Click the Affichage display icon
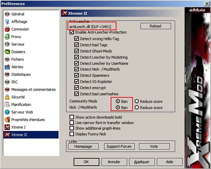Screen dimensions: 211x169 (x=7, y=22)
